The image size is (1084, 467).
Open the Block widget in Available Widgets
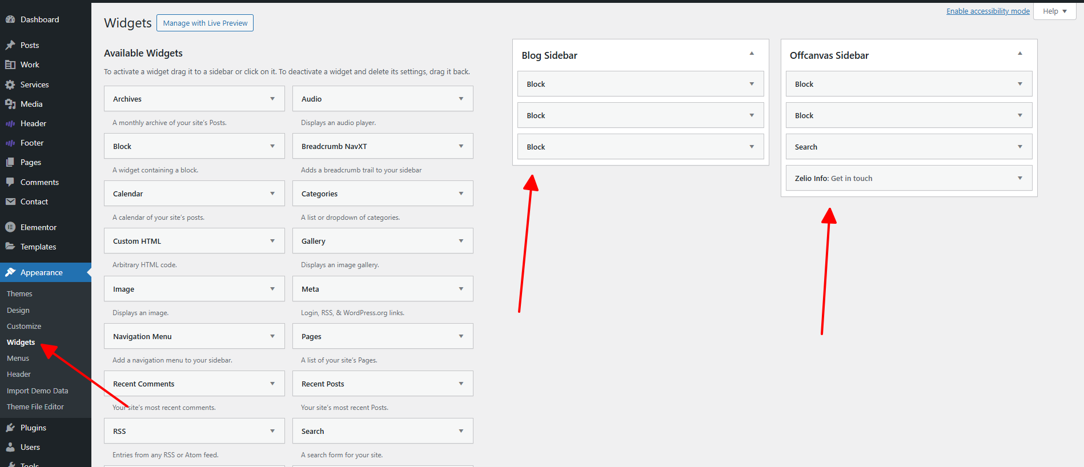[x=194, y=146]
